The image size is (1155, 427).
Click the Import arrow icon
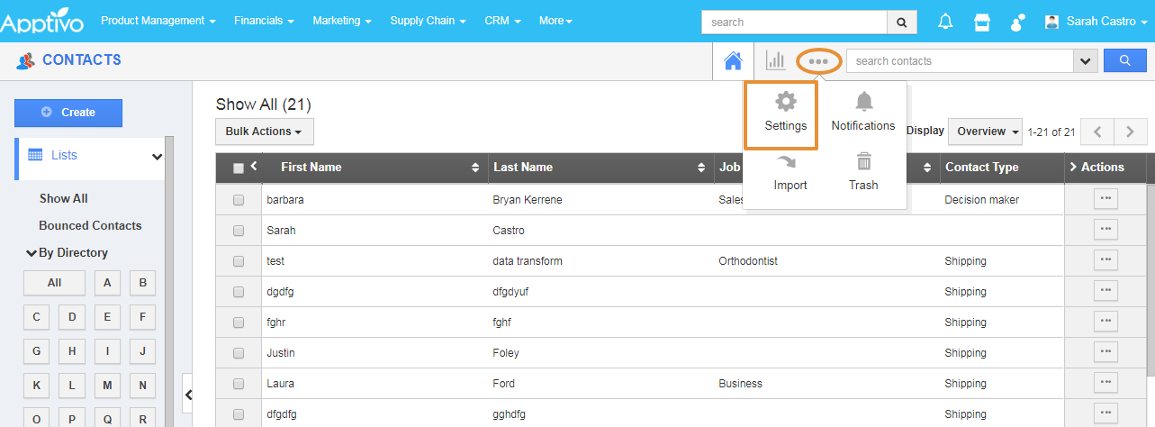pos(790,162)
